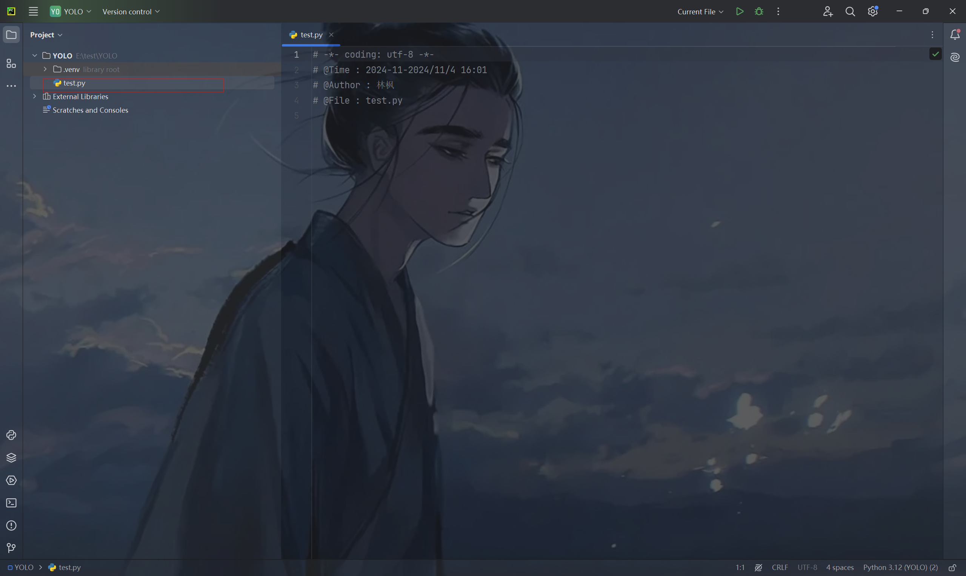Run the current file with the green play button

pos(740,12)
